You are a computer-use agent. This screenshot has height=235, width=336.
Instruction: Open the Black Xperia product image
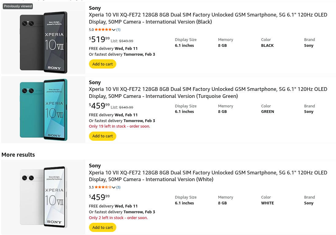[44, 42]
